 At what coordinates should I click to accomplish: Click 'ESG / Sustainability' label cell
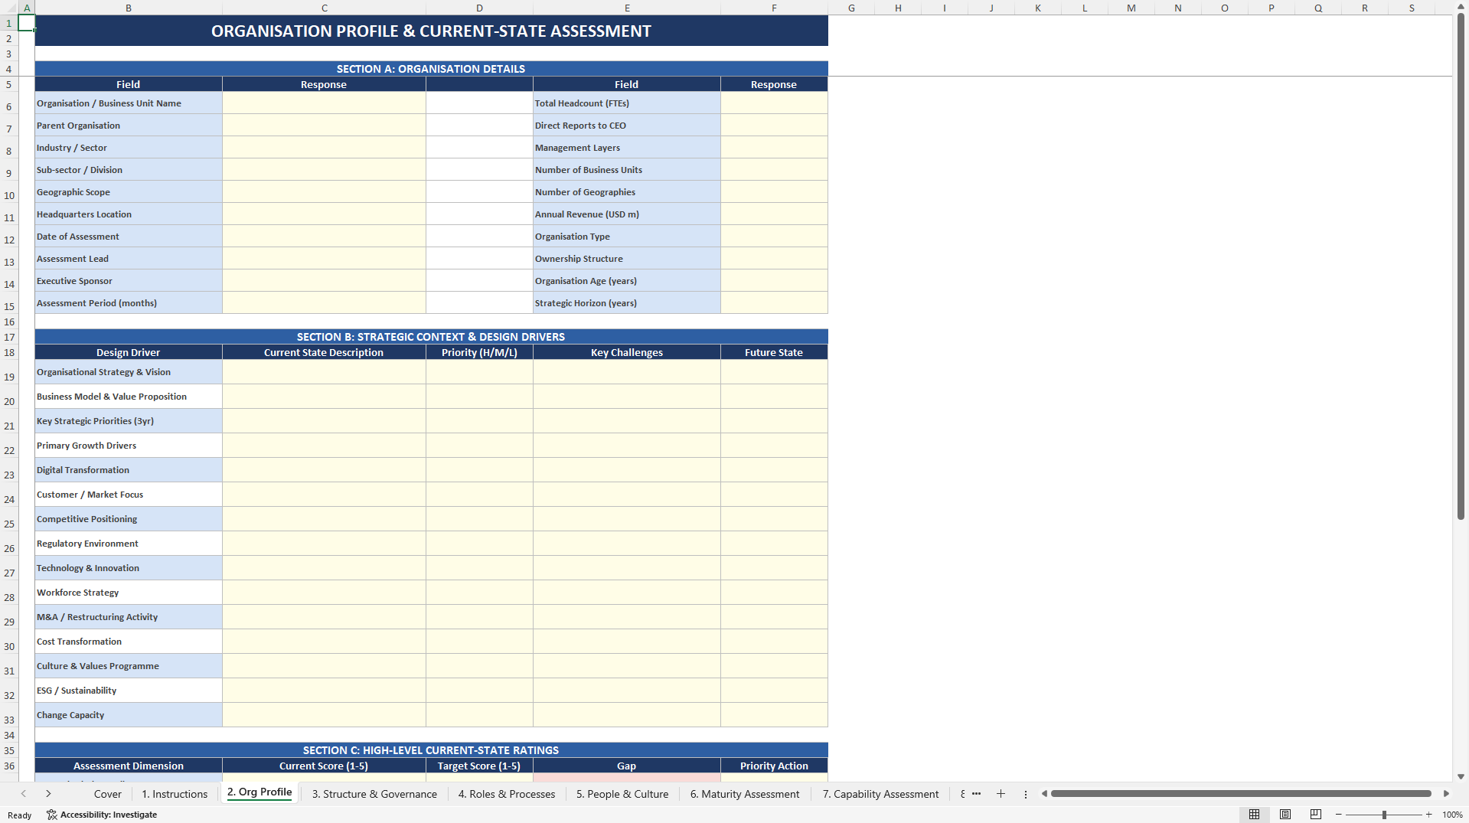[x=129, y=690]
